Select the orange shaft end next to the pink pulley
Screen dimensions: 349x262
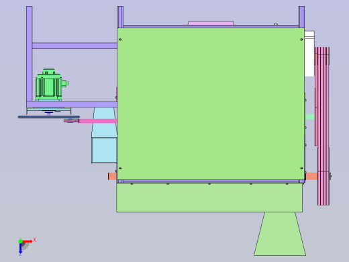[311, 176]
